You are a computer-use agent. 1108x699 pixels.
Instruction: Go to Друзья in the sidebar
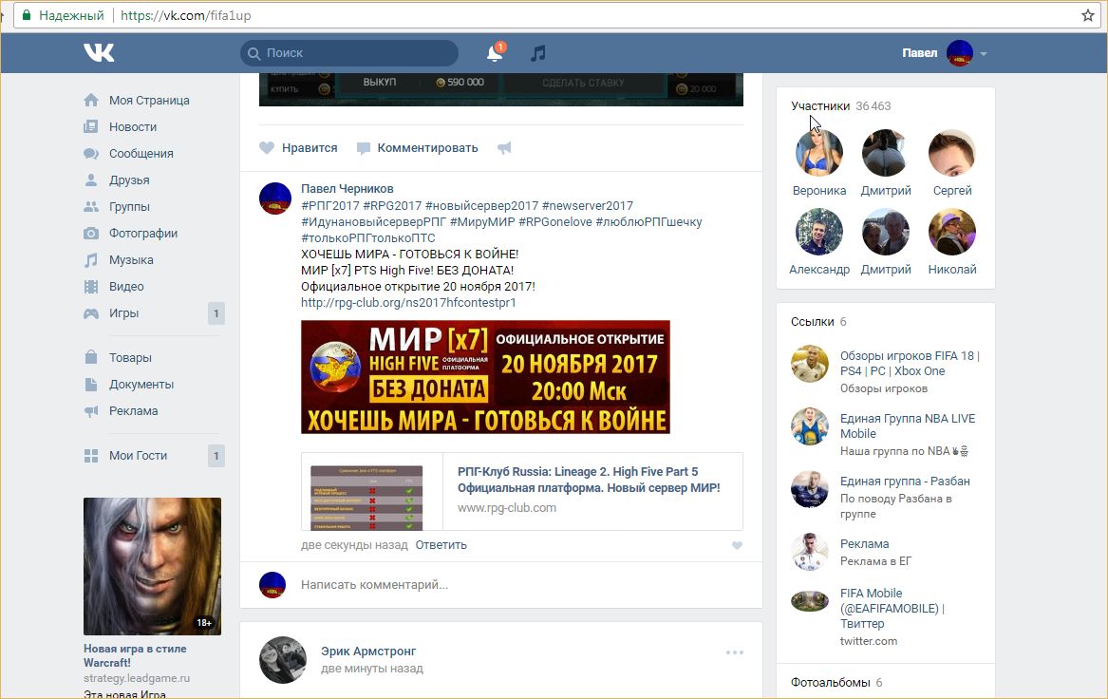[129, 180]
